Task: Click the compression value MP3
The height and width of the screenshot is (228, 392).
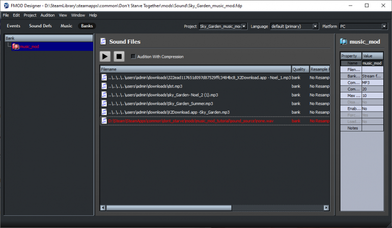Action: tap(373, 83)
